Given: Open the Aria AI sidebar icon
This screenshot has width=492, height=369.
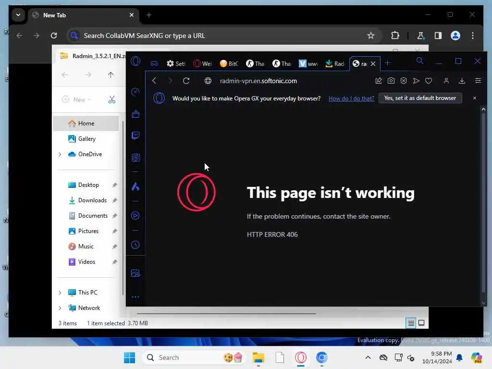Looking at the screenshot, I should 135,187.
